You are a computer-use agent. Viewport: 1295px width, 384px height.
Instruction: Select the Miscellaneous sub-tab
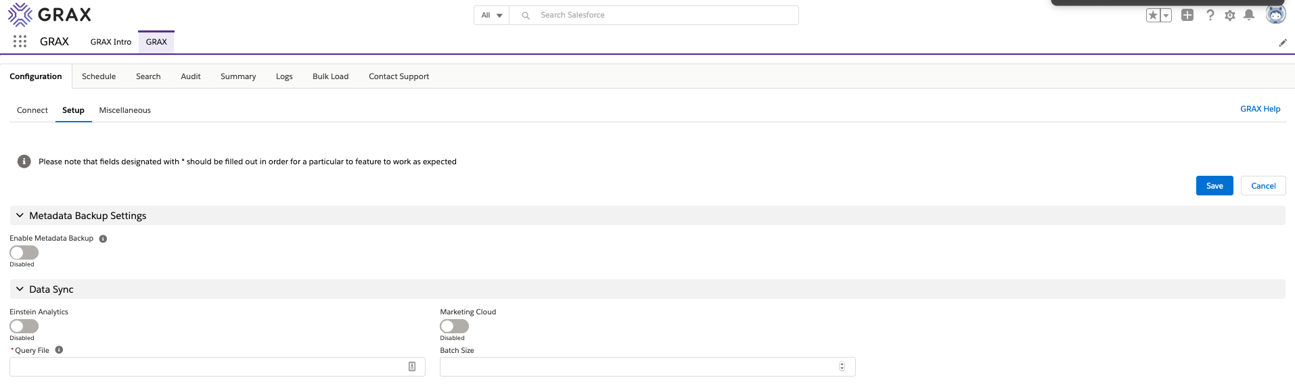pos(125,110)
